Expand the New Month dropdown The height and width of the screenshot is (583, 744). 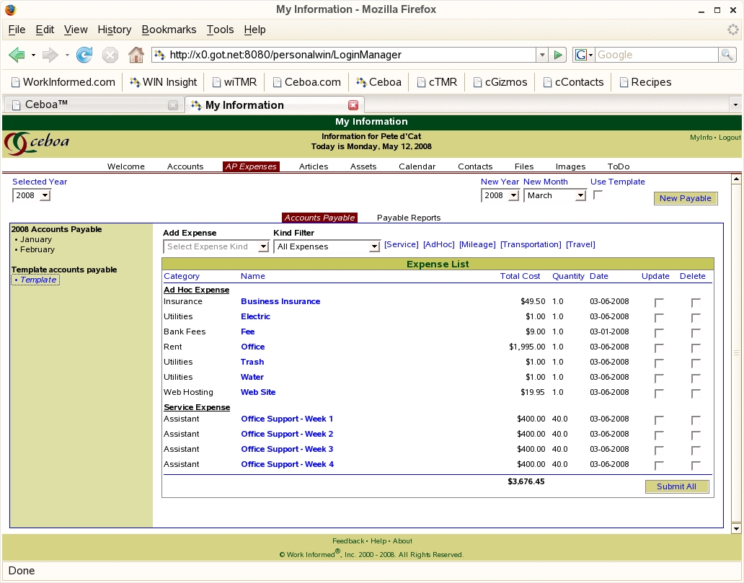(555, 195)
